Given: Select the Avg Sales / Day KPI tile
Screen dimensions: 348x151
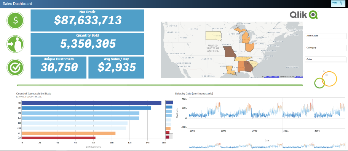Looking at the screenshot, I should [x=116, y=68].
